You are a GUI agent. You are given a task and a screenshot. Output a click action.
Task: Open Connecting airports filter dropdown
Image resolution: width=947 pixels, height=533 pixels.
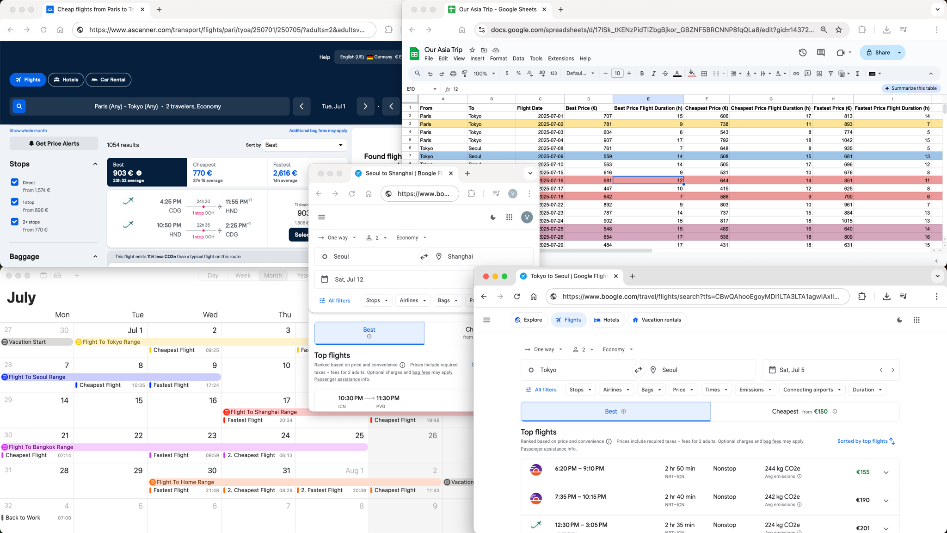[x=812, y=390]
